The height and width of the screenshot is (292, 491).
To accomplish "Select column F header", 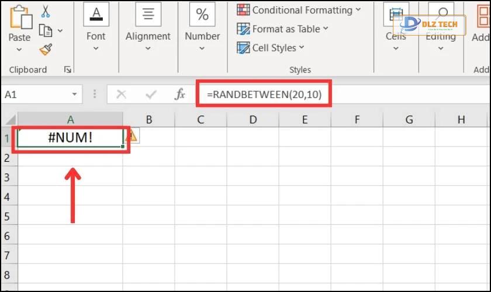I will pos(357,120).
